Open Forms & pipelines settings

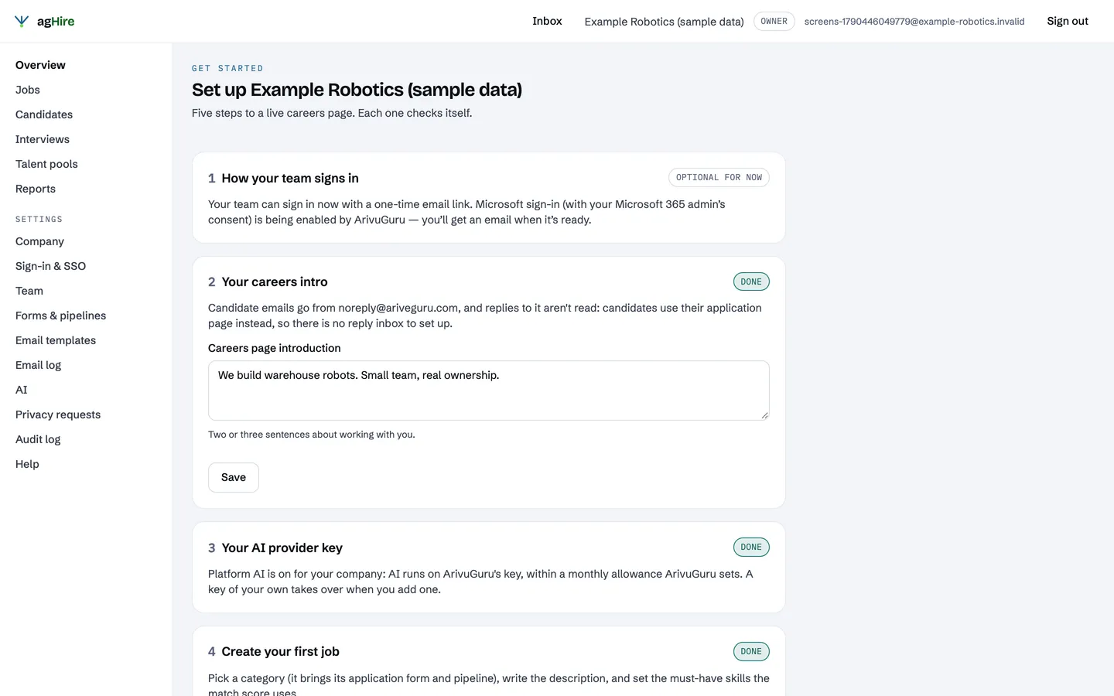tap(61, 316)
